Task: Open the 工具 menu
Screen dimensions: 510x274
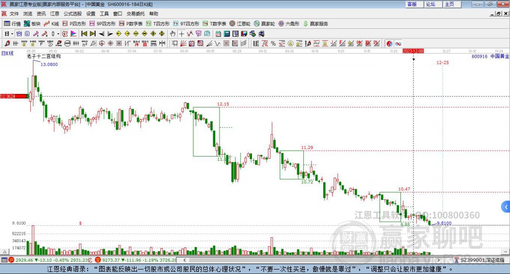Action: (104, 13)
